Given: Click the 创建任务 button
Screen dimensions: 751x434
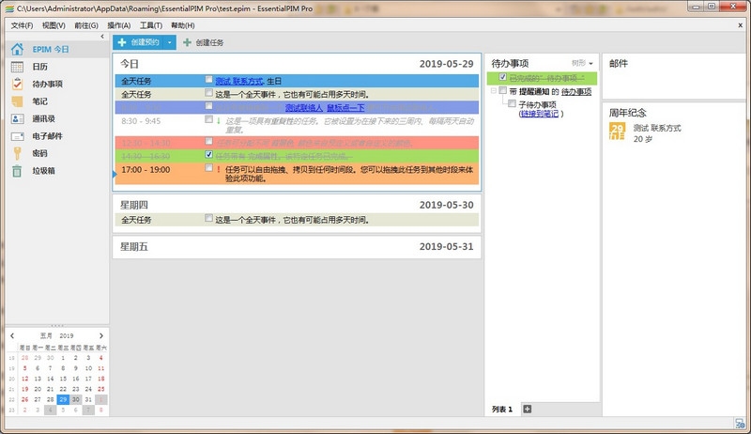Looking at the screenshot, I should point(204,42).
